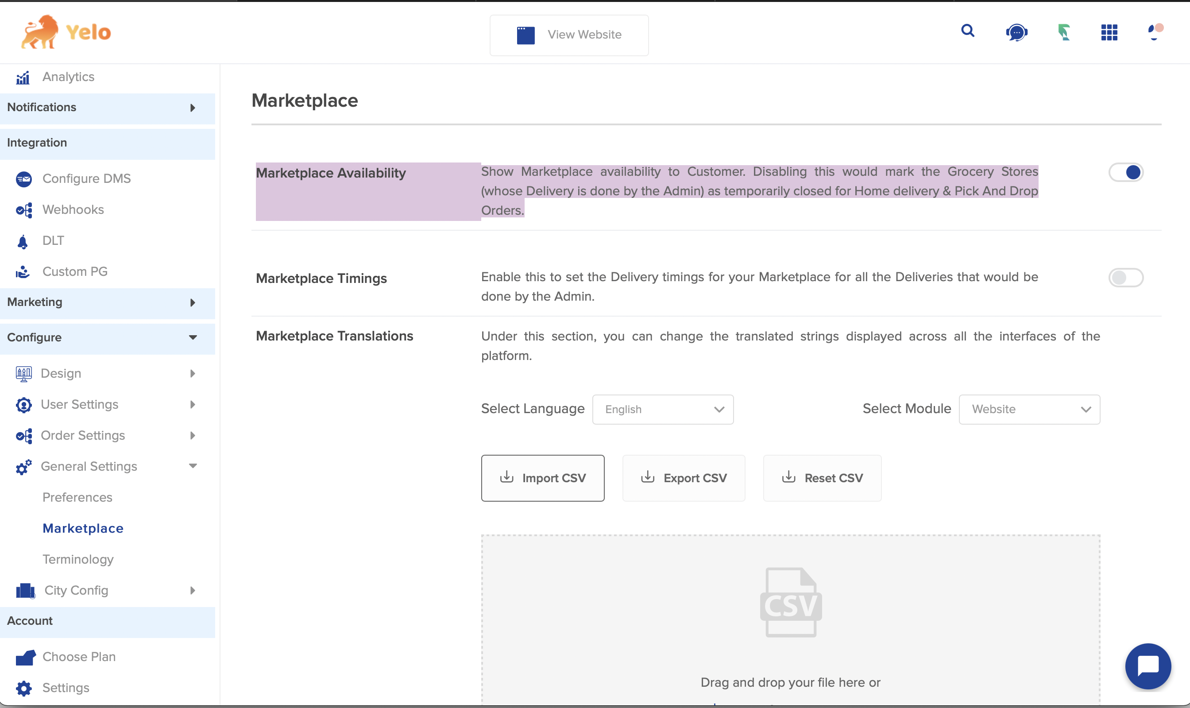
Task: Click the Analytics chart icon
Action: 23,77
